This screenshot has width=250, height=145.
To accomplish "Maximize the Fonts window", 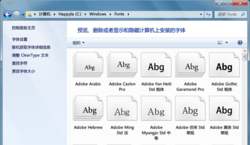I will click(x=228, y=3).
